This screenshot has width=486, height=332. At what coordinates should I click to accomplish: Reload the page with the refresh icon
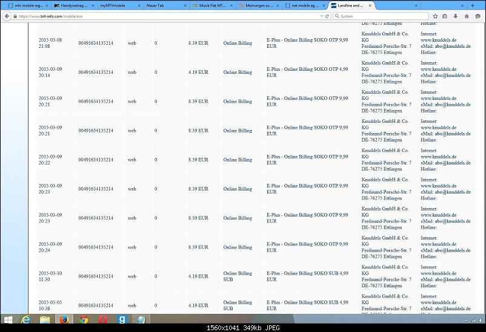pos(327,16)
